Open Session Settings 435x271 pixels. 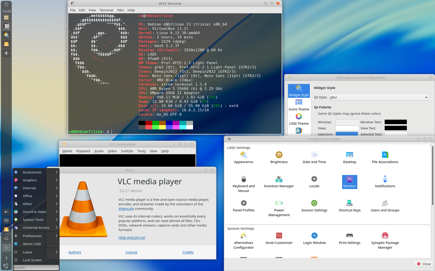tap(314, 206)
